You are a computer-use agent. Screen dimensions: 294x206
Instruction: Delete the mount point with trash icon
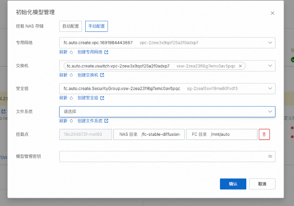[264, 134]
